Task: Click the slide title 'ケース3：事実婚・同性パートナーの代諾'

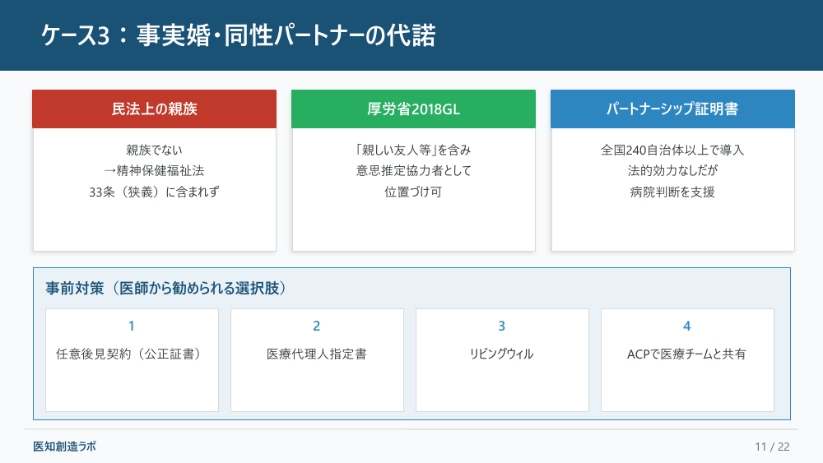Action: 239,35
